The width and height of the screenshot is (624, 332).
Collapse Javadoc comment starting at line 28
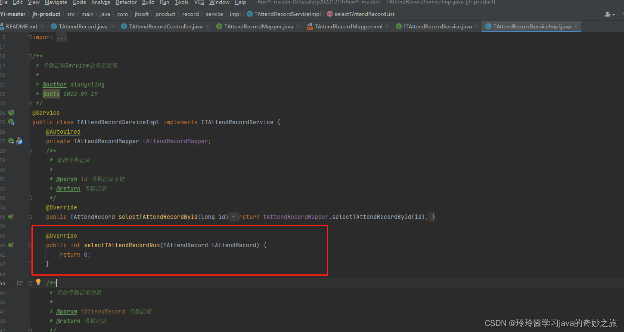point(30,151)
